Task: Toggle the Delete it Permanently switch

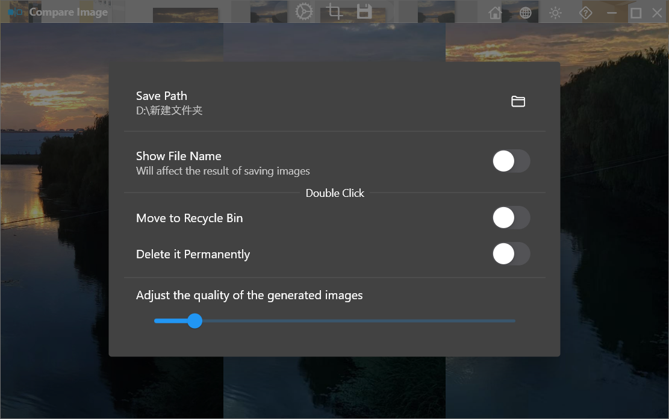Action: pyautogui.click(x=511, y=254)
